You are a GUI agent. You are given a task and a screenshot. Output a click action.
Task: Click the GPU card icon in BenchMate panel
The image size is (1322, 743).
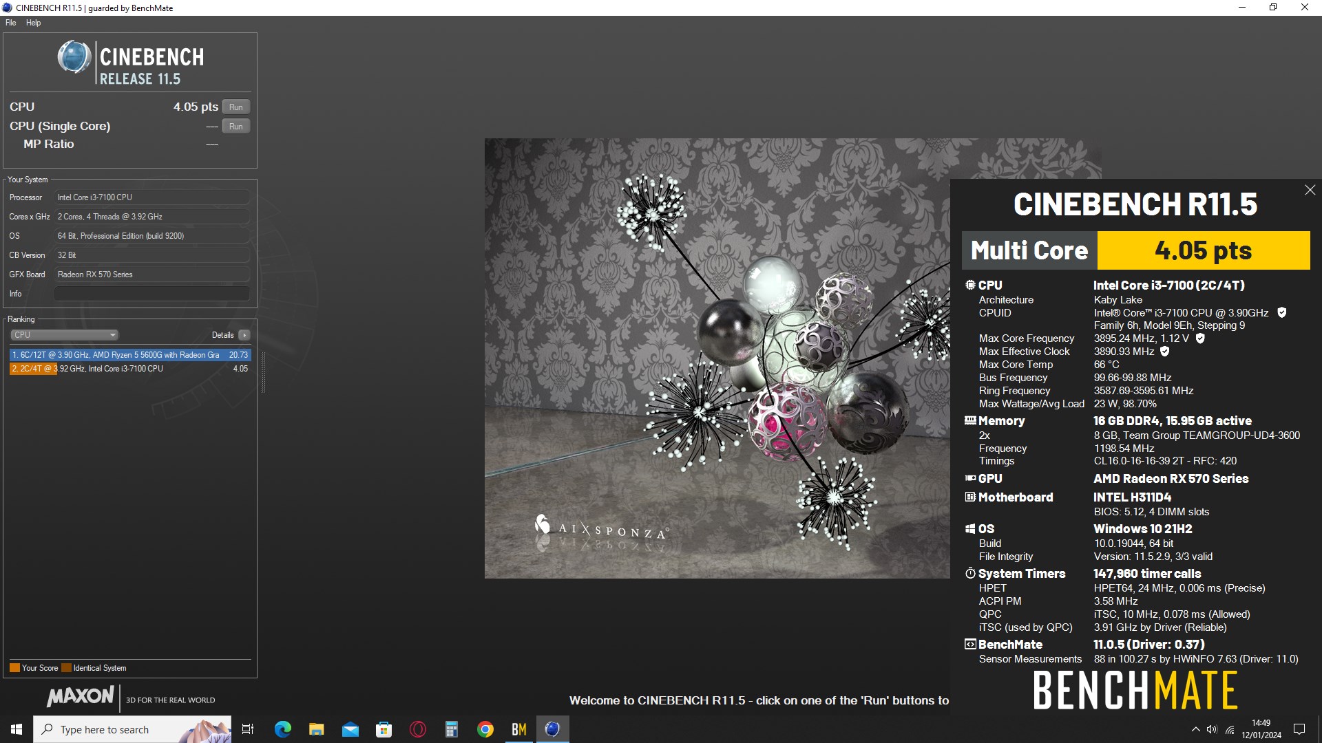tap(970, 478)
